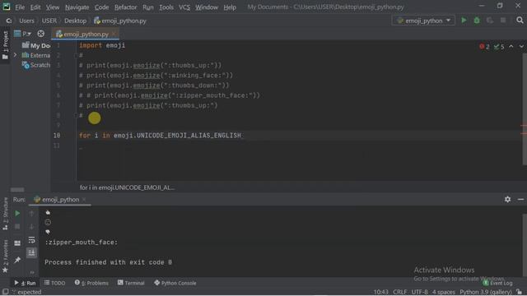Open the View menu
The image size is (527, 296).
(53, 7)
